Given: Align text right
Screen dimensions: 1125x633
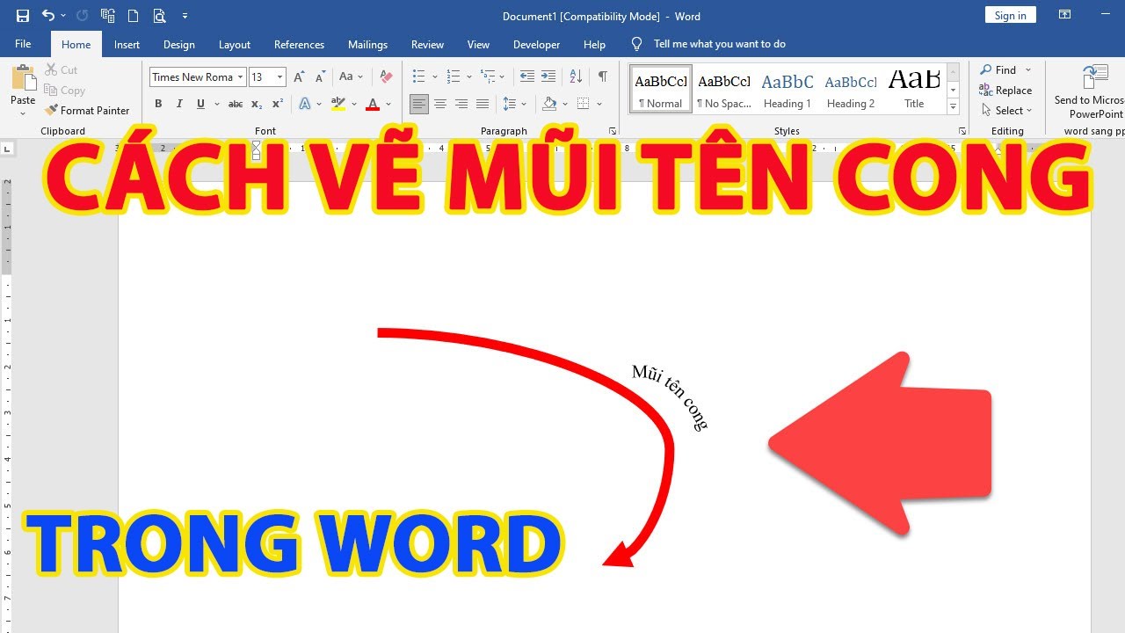Looking at the screenshot, I should (x=461, y=104).
